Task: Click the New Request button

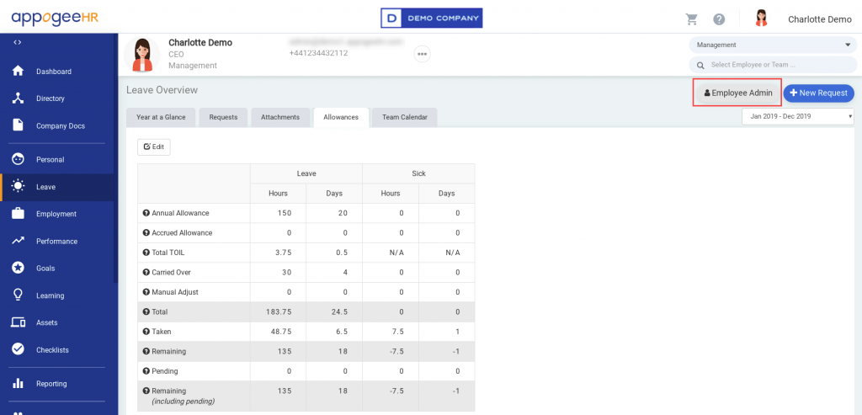Action: [818, 93]
